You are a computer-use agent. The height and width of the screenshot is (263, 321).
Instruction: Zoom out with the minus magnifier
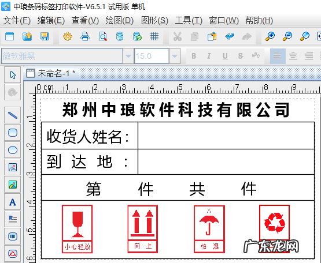coord(287,36)
